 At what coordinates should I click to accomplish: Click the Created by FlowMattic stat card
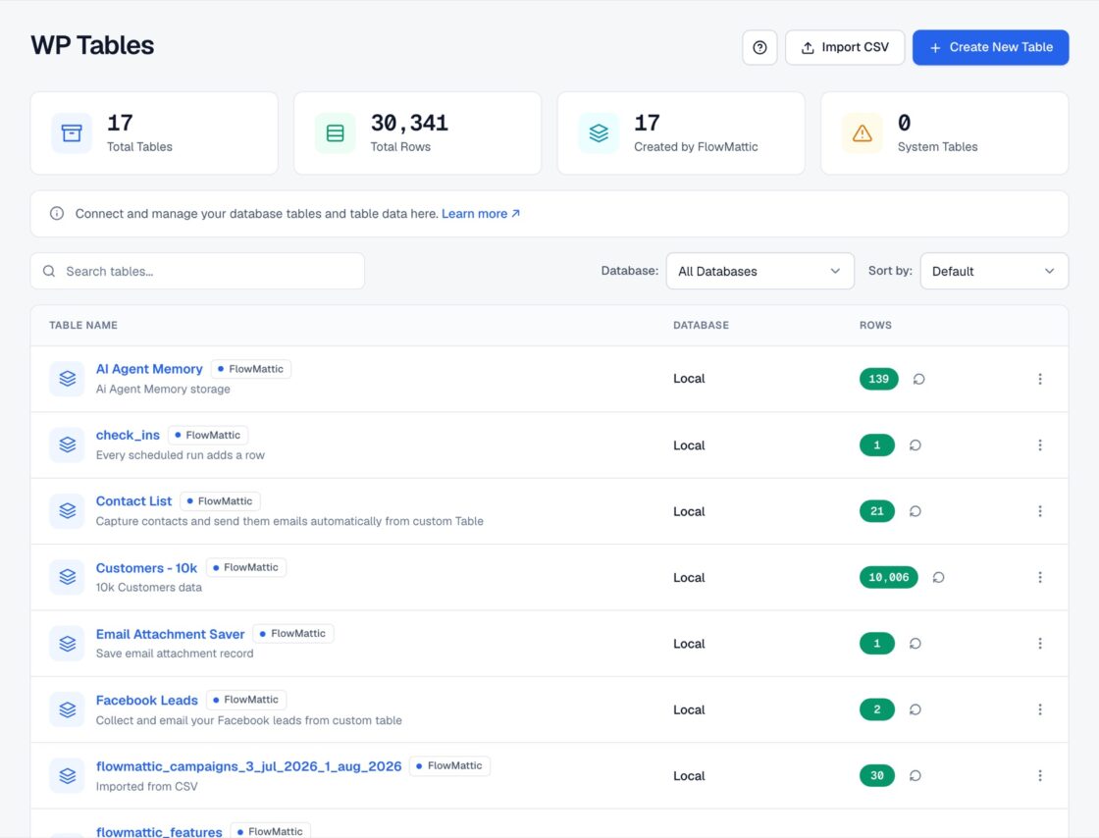[x=681, y=133]
